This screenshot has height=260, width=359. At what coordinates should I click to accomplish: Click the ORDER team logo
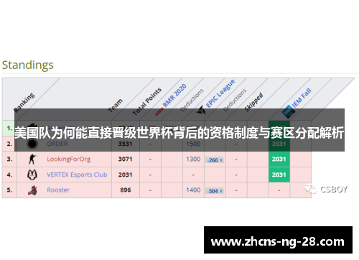tap(32, 144)
